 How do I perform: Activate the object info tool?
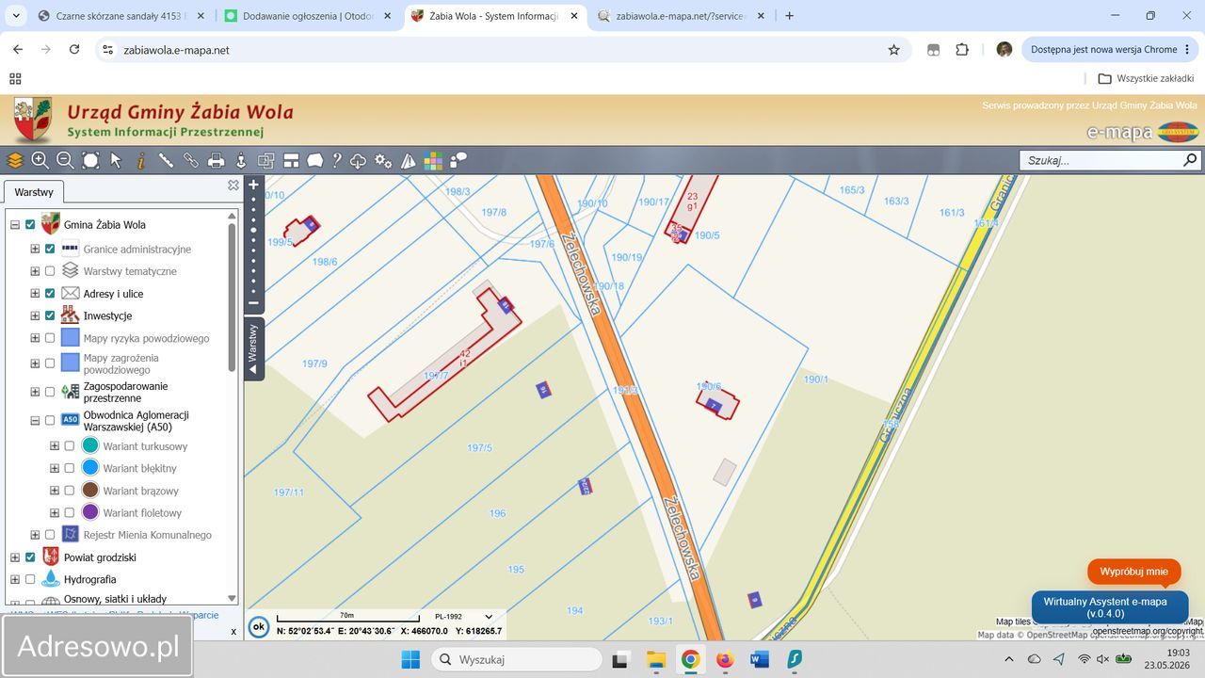pyautogui.click(x=141, y=160)
